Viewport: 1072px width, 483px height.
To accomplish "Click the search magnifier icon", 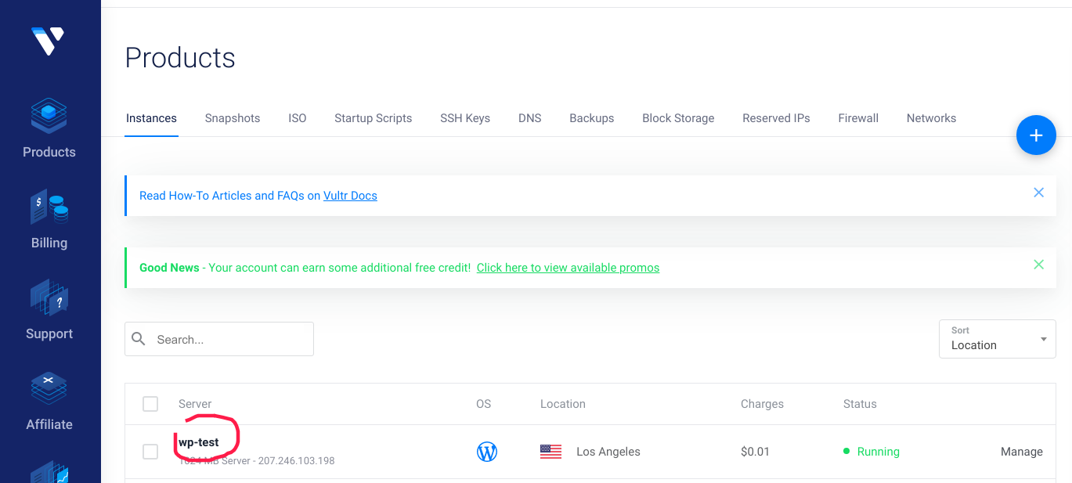I will pyautogui.click(x=139, y=339).
